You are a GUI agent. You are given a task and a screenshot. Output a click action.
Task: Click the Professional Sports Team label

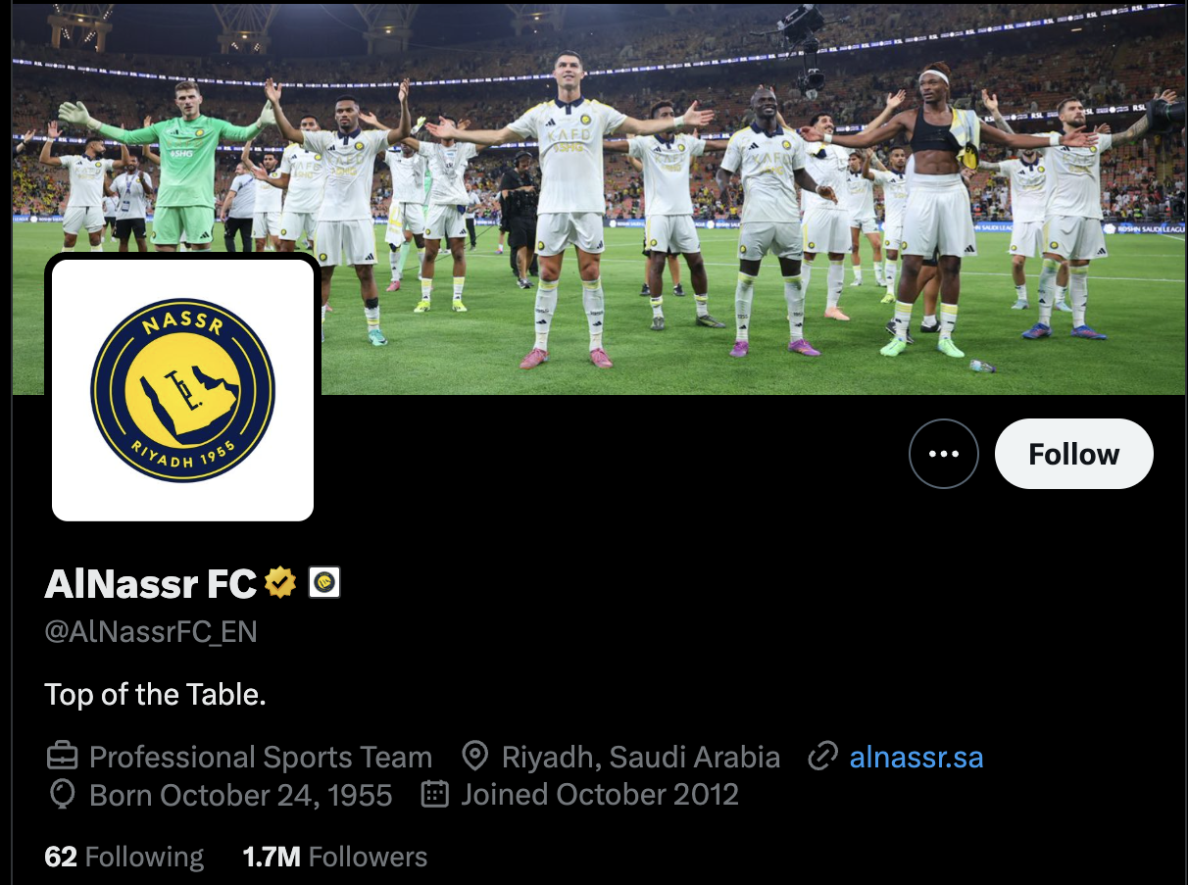pos(261,758)
